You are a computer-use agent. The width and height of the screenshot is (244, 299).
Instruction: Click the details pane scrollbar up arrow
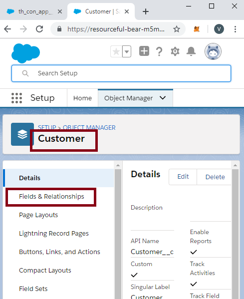[x=235, y=165]
